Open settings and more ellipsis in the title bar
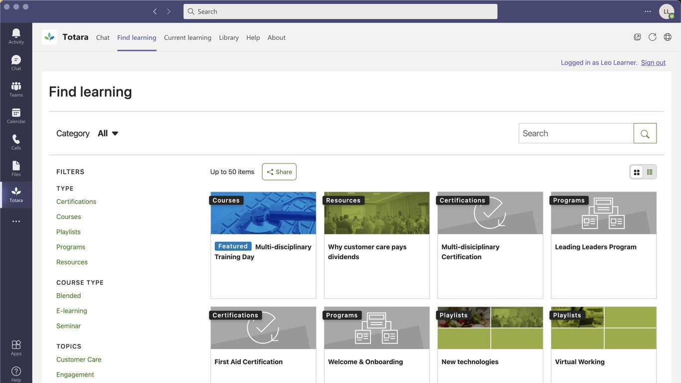Viewport: 681px width, 383px height. (x=648, y=11)
